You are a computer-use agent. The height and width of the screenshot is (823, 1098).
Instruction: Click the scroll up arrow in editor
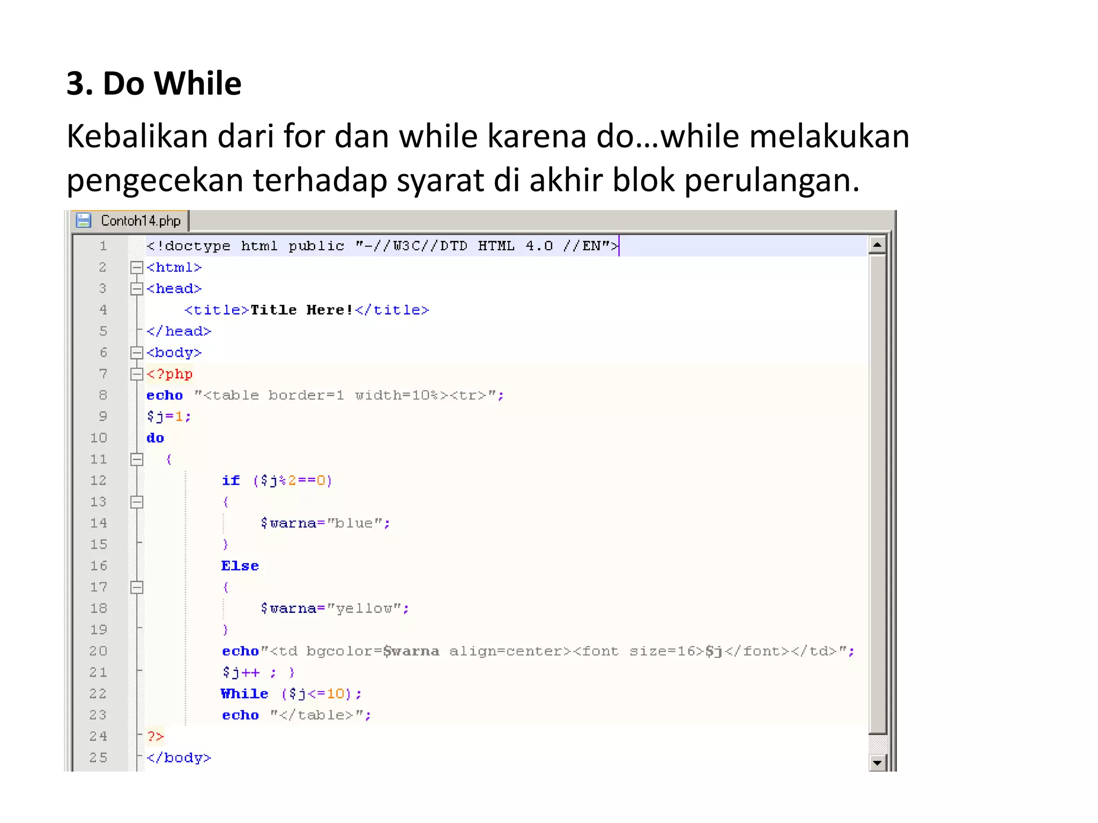877,245
